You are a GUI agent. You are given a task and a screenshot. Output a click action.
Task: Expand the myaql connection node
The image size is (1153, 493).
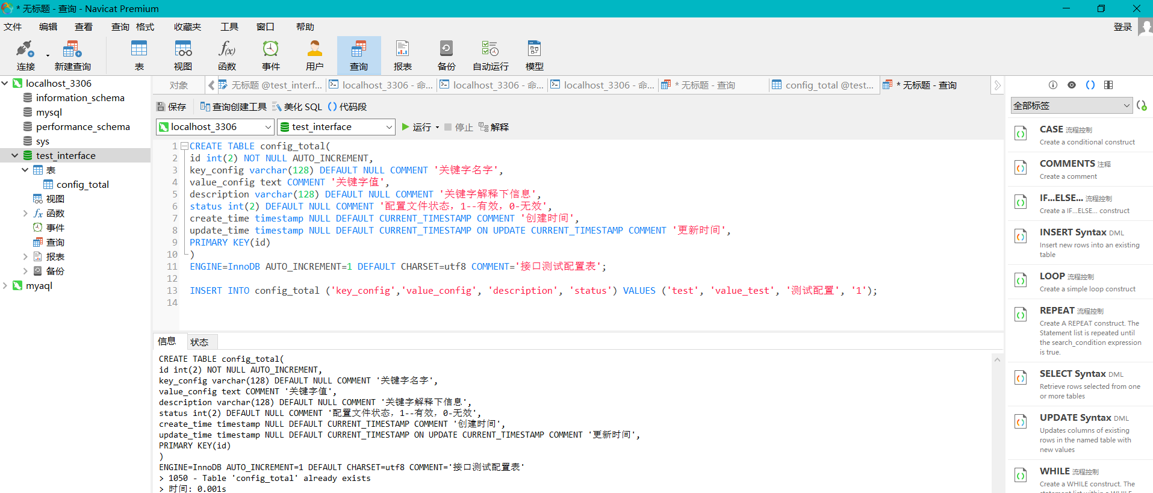pyautogui.click(x=5, y=285)
